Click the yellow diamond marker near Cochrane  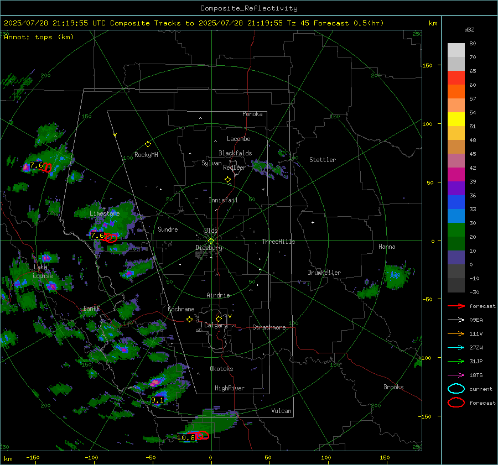click(x=189, y=320)
